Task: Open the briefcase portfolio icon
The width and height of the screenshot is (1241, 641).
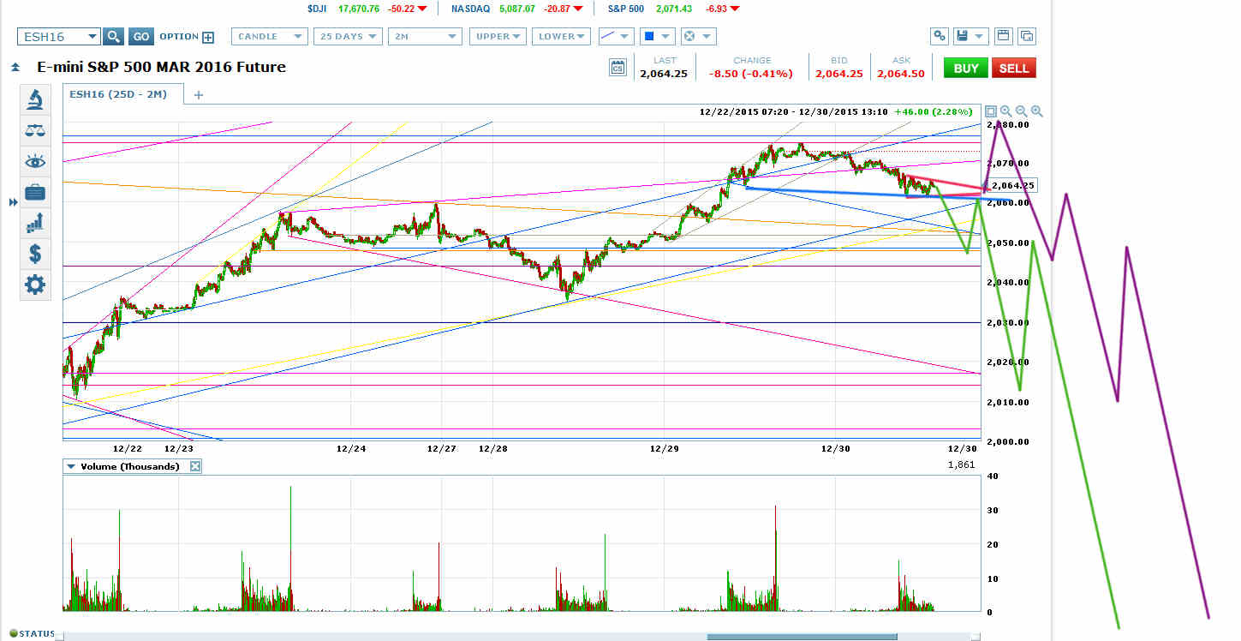Action: (x=35, y=193)
